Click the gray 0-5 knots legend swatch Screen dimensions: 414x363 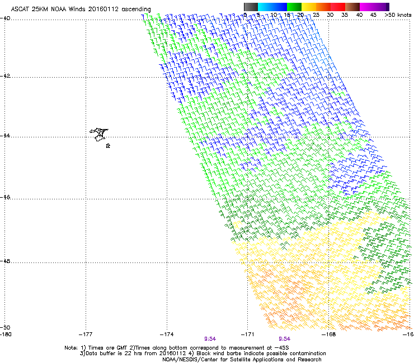point(251,7)
